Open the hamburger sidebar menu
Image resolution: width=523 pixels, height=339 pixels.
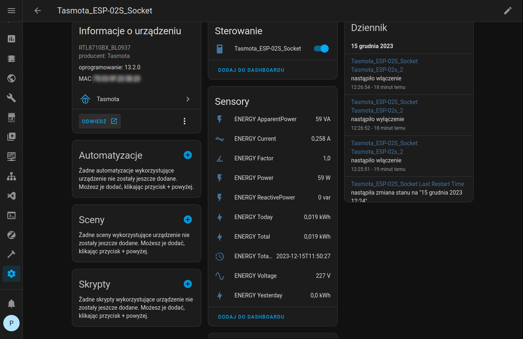pyautogui.click(x=11, y=11)
